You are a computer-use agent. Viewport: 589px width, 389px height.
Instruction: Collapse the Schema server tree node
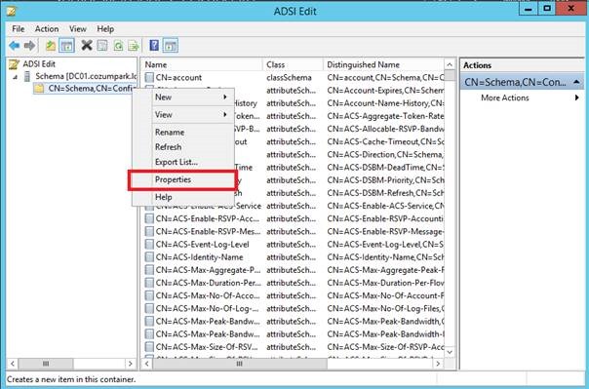click(x=15, y=77)
